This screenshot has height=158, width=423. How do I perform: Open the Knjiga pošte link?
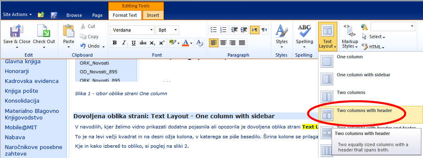tap(21, 91)
